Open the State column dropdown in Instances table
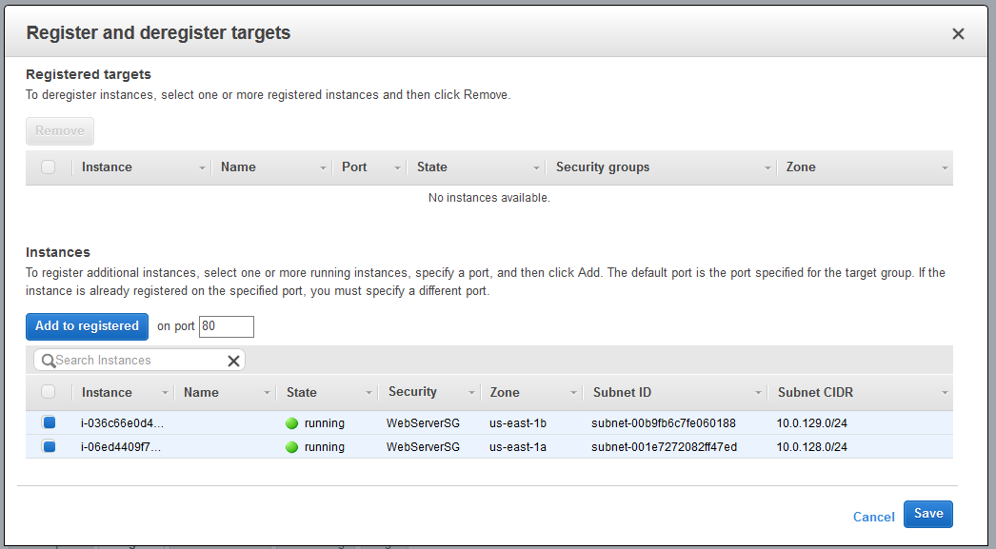Screen dimensions: 996x549 point(369,394)
